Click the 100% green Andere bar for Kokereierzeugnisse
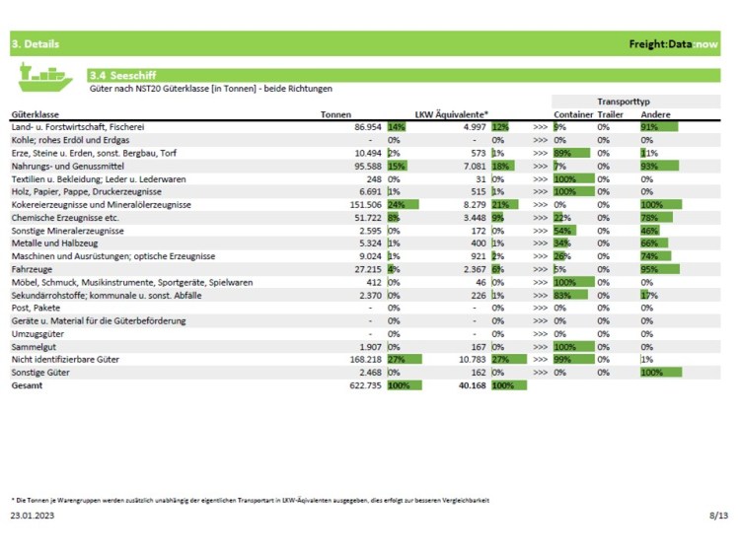The height and width of the screenshot is (554, 740). [660, 204]
